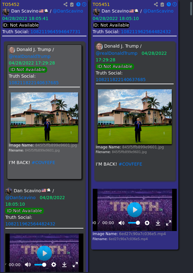
Task: Adjust the volume slider in TO5451 video
Action: tap(134, 223)
